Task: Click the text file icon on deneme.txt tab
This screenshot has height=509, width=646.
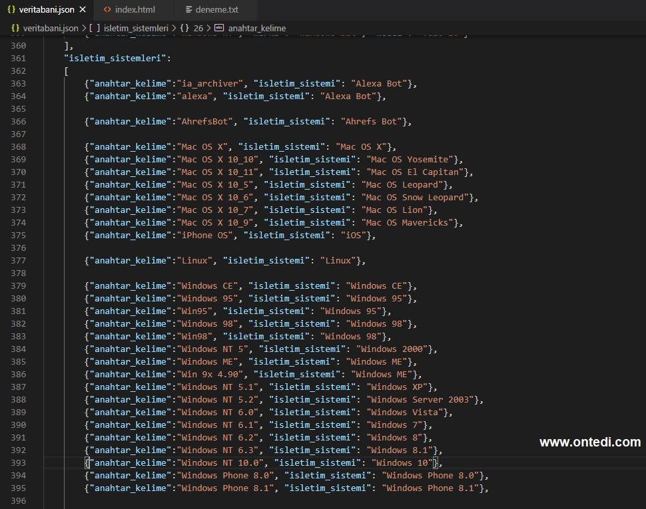Action: click(x=188, y=9)
